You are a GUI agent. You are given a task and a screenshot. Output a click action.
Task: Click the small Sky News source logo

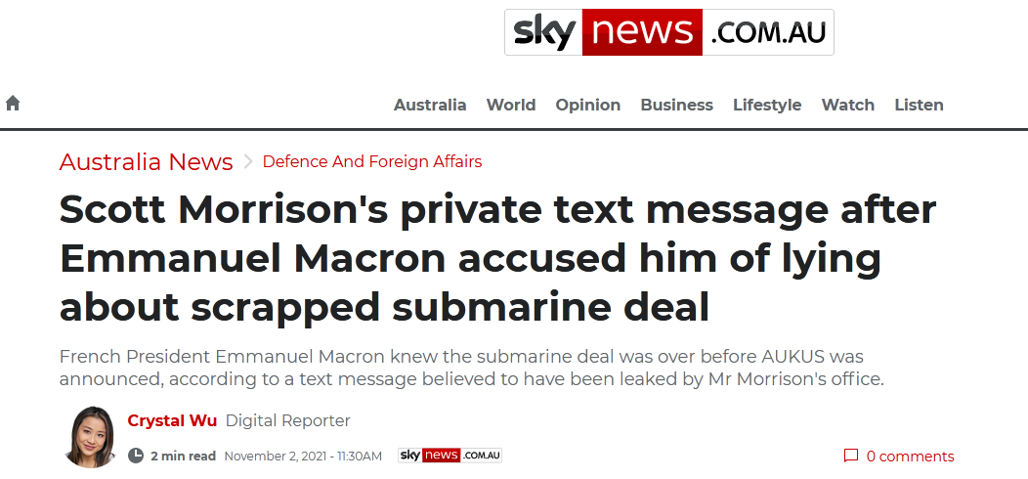tap(450, 456)
